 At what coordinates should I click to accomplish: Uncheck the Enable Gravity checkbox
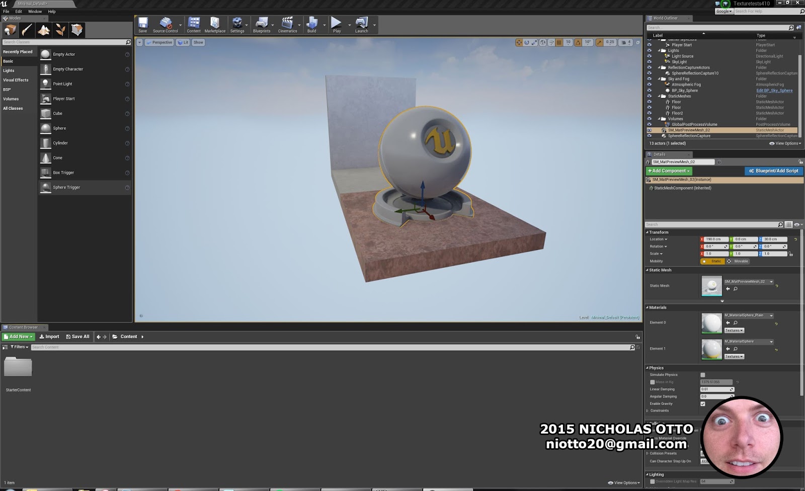pyautogui.click(x=703, y=403)
